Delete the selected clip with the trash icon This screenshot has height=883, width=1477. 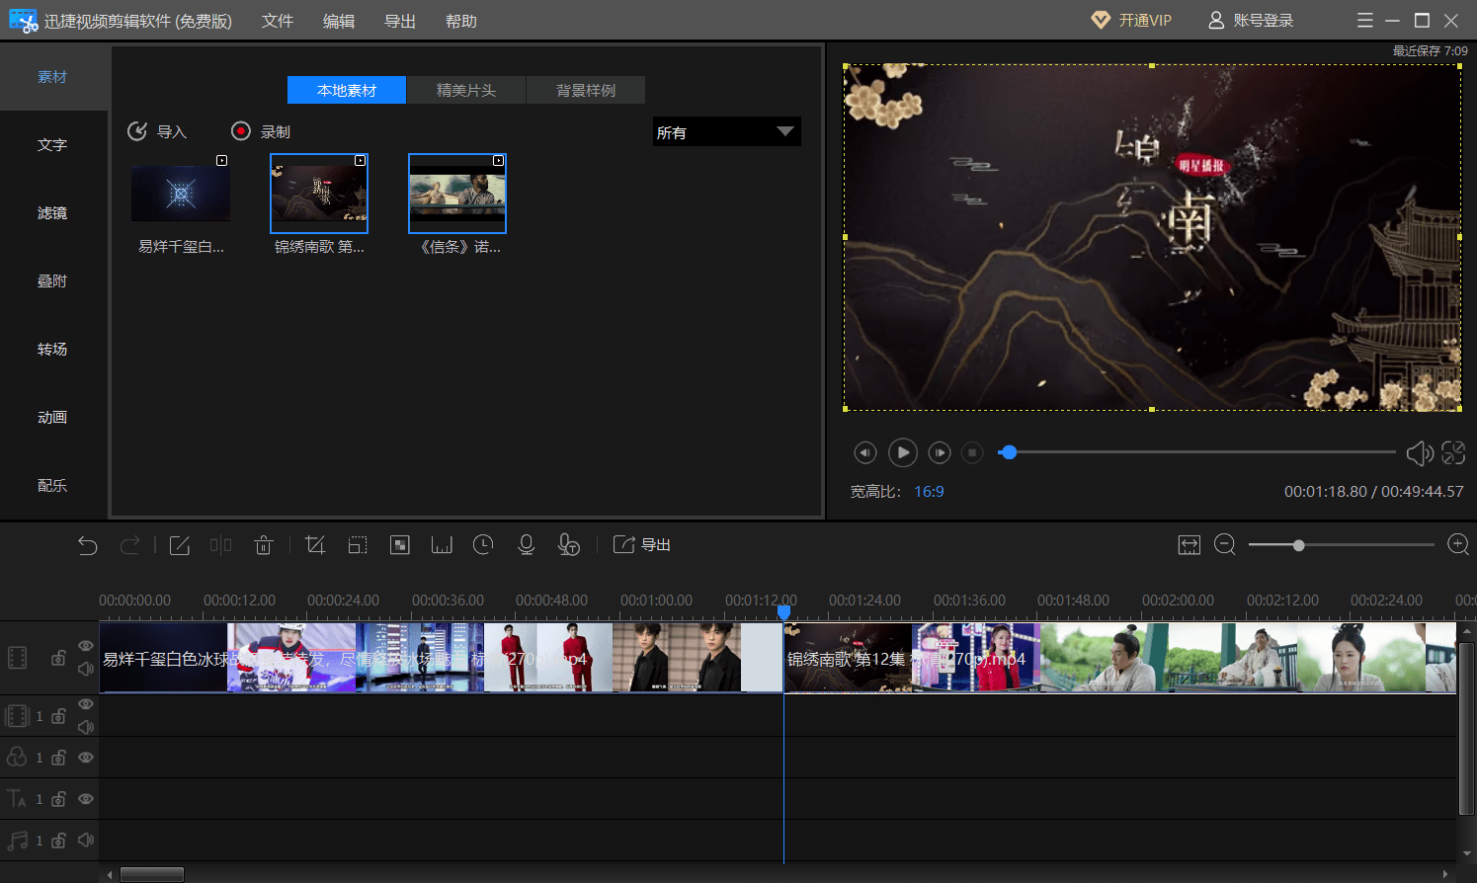[x=263, y=545]
